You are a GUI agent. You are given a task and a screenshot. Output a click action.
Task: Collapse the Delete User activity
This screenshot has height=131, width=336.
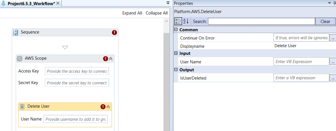108,107
